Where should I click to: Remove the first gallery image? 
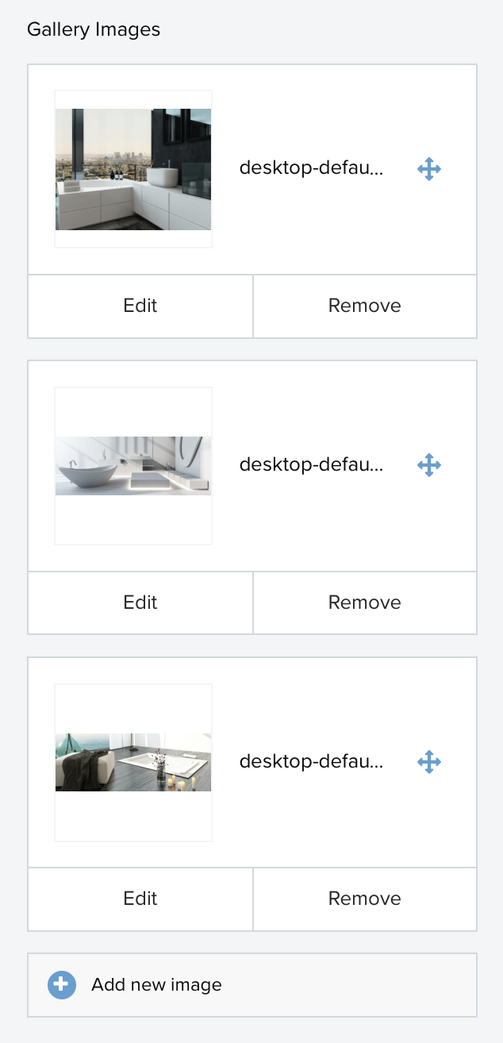tap(365, 306)
